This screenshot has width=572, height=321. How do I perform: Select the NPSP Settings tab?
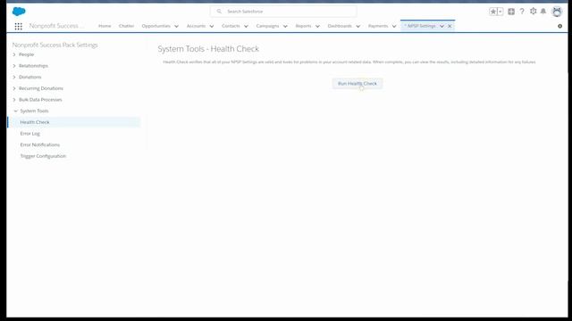pos(420,26)
